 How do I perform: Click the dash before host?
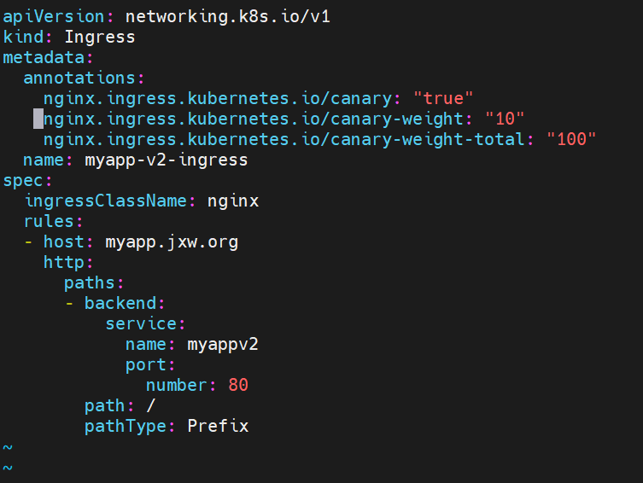pos(28,242)
